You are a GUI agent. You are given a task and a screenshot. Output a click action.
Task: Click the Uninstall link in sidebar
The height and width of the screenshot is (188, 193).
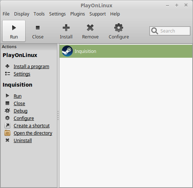click(x=23, y=141)
